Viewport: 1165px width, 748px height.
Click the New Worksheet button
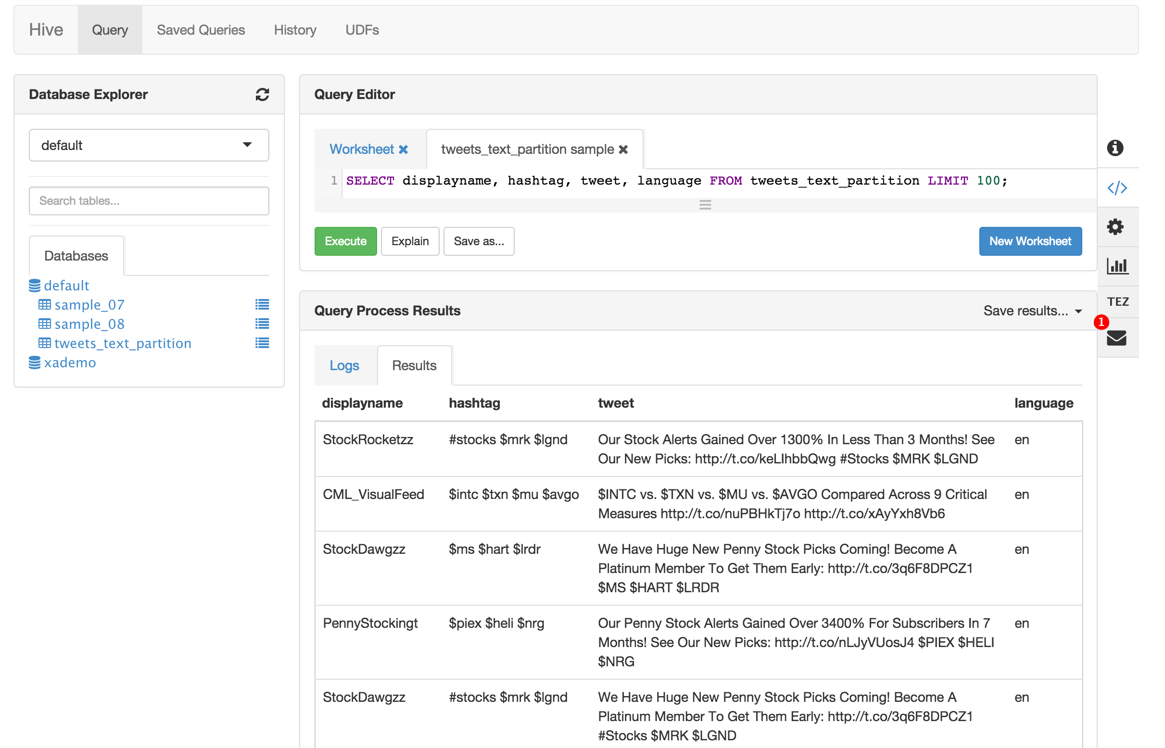pyautogui.click(x=1029, y=241)
